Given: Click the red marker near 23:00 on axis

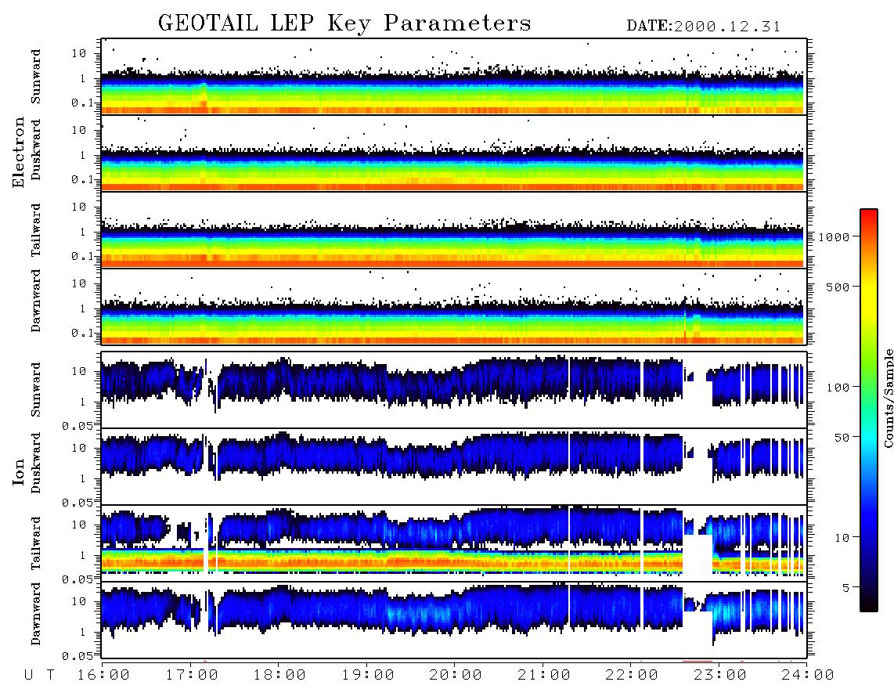Looking at the screenshot, I should tap(698, 661).
